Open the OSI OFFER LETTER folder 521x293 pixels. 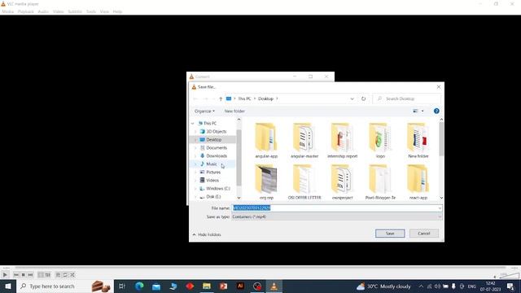(x=304, y=181)
